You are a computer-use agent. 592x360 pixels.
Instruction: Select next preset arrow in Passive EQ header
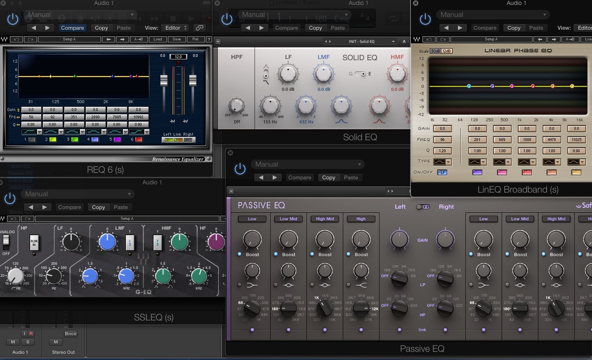tap(275, 178)
